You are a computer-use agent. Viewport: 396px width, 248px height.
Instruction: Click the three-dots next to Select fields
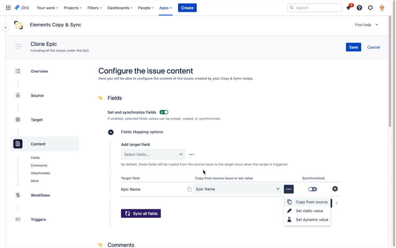(x=192, y=154)
